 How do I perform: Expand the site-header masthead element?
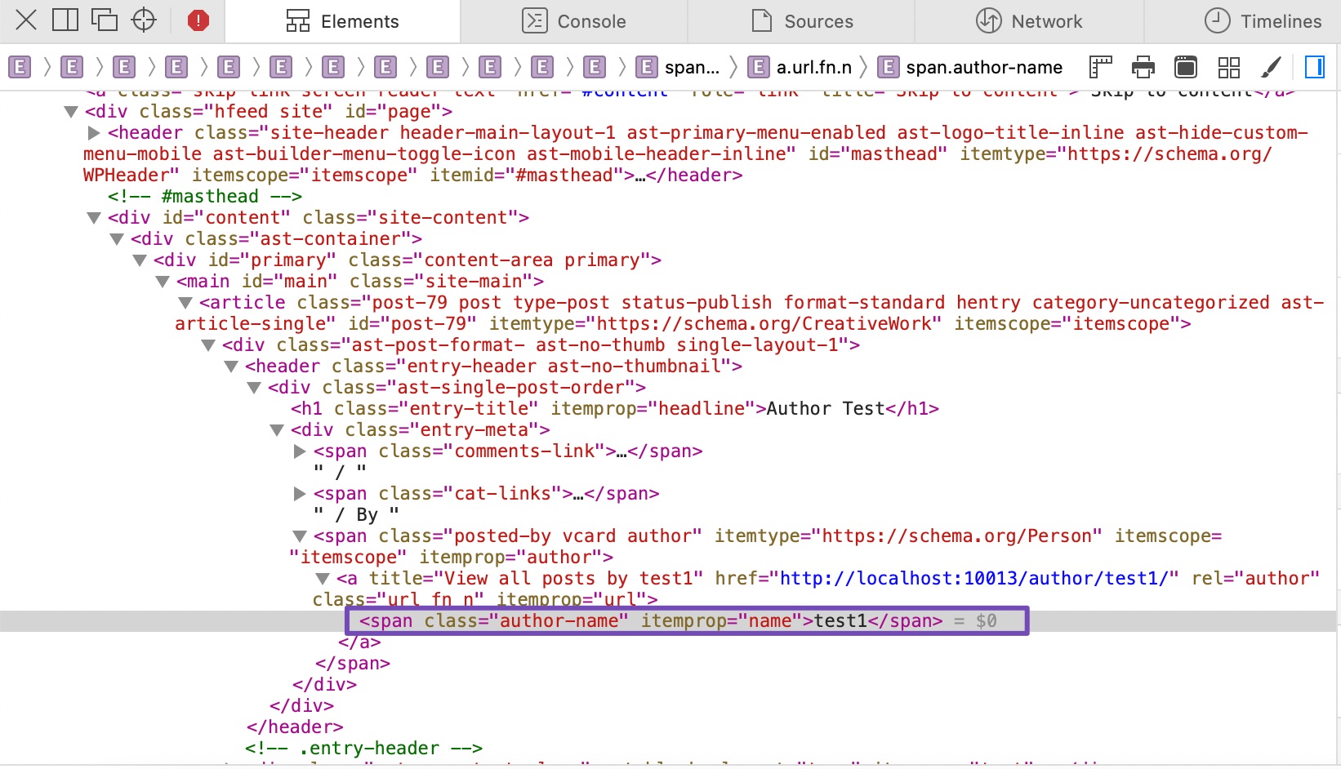(94, 133)
